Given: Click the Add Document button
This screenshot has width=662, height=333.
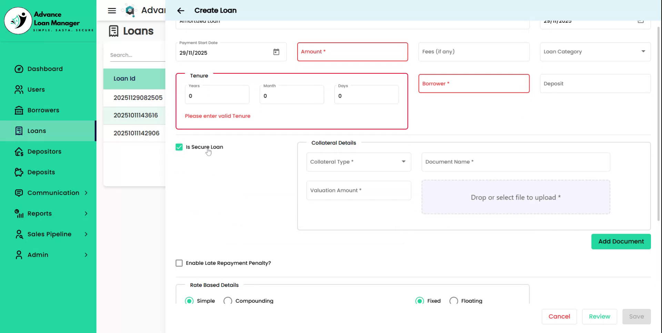Looking at the screenshot, I should [621, 242].
